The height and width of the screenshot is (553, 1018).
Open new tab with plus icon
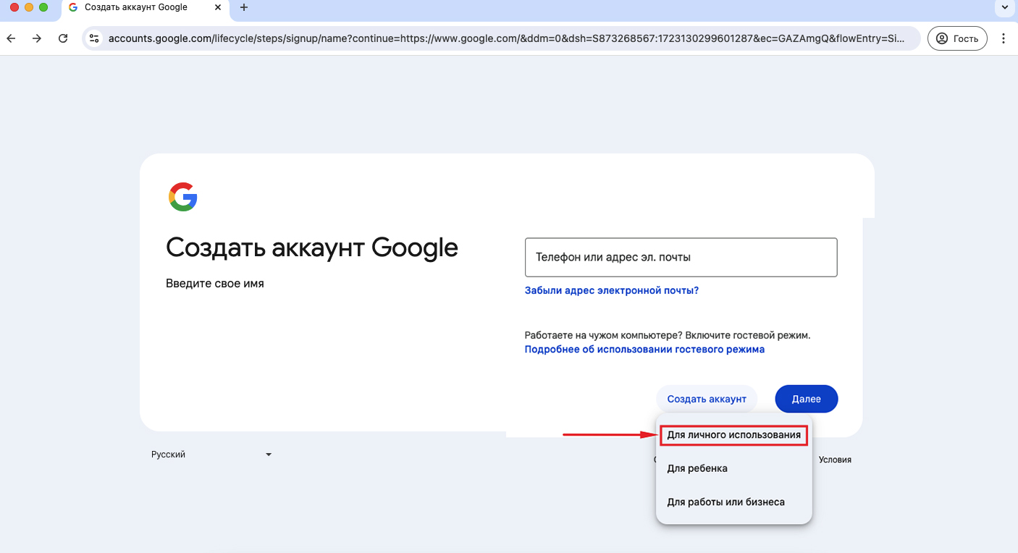coord(244,7)
